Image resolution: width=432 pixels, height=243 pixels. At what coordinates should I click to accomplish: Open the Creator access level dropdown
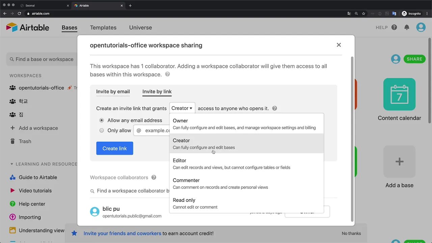[x=182, y=108]
